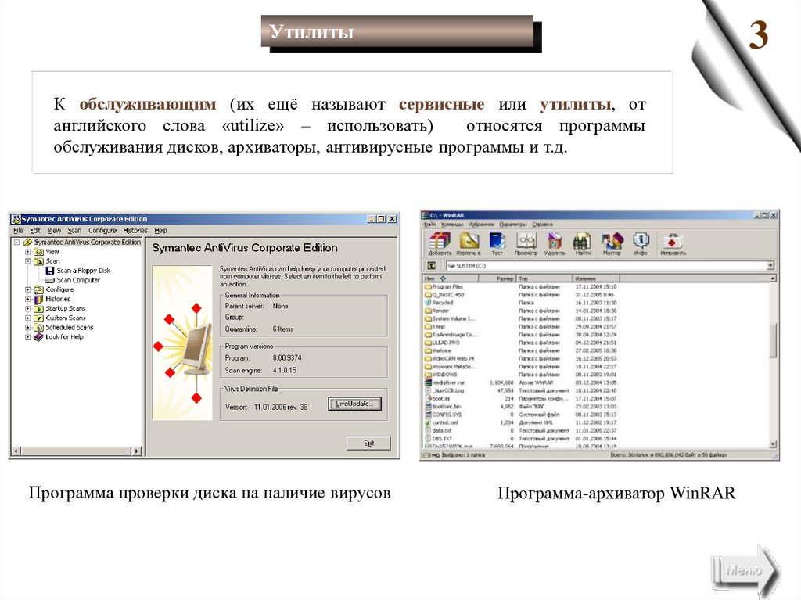Collapse the Scan tree node
Viewport: 801px width, 600px height.
(x=28, y=261)
